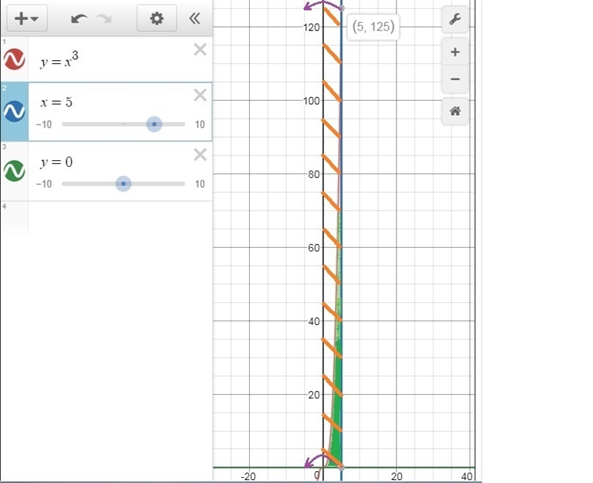Set x slider upper limit 10

click(x=199, y=125)
